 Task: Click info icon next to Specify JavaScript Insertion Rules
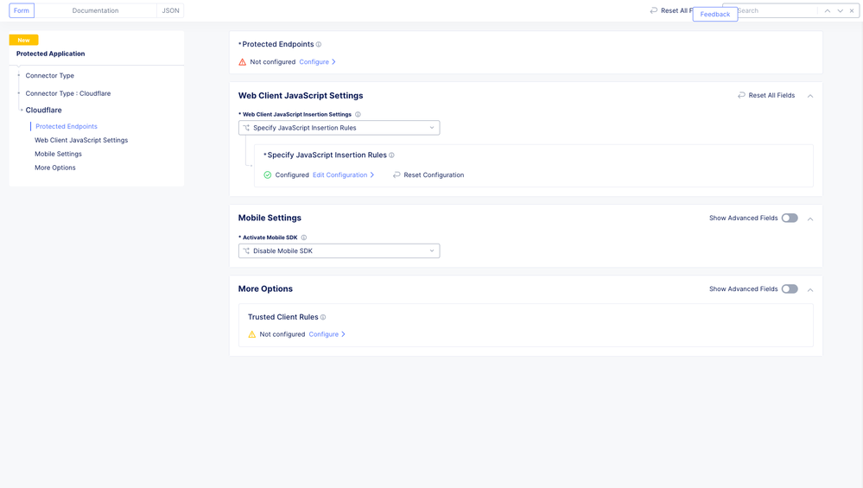point(391,155)
